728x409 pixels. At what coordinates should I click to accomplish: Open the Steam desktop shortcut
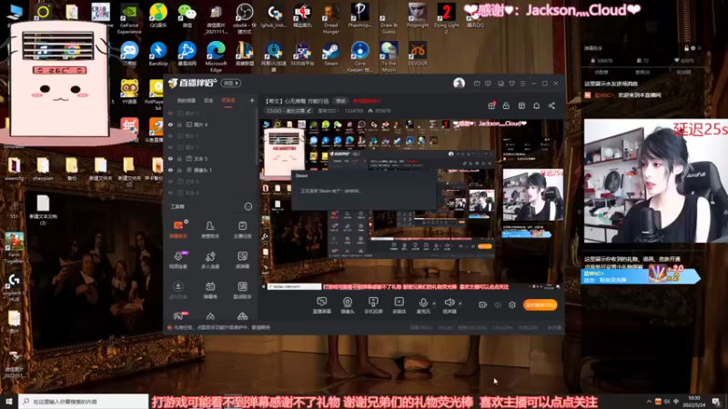(331, 54)
